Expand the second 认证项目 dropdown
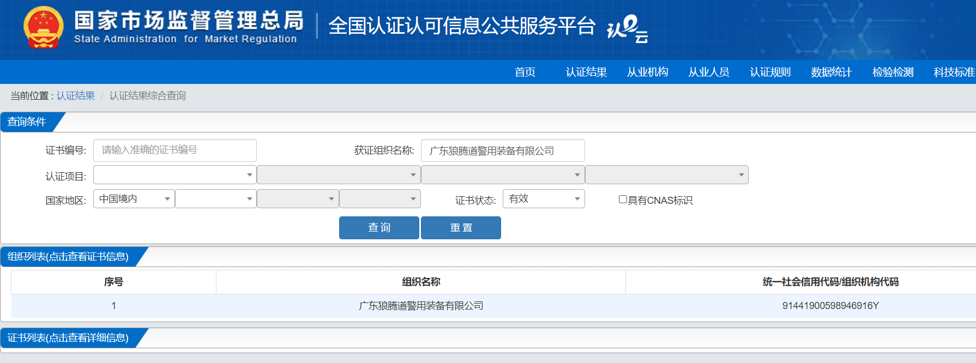The image size is (976, 363). pyautogui.click(x=339, y=175)
